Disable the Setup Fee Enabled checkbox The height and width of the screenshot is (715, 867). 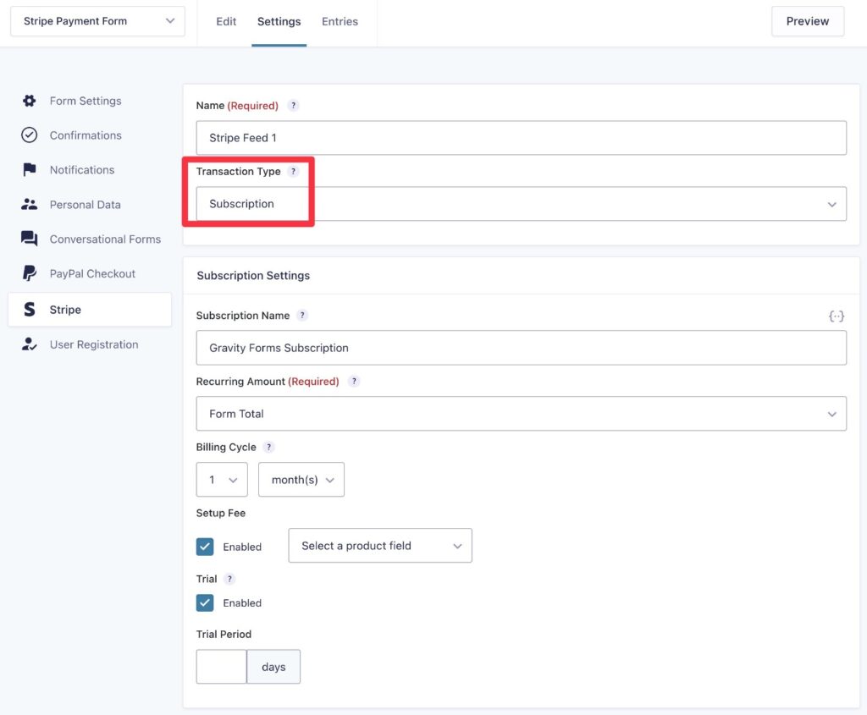click(x=205, y=547)
